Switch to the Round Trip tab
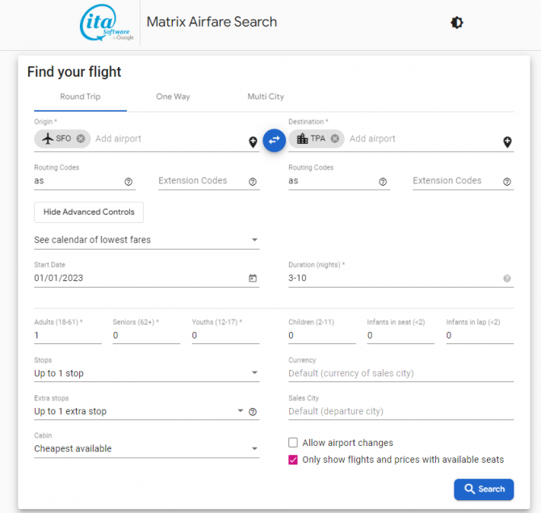Viewport: 541px width, 513px height. (81, 97)
